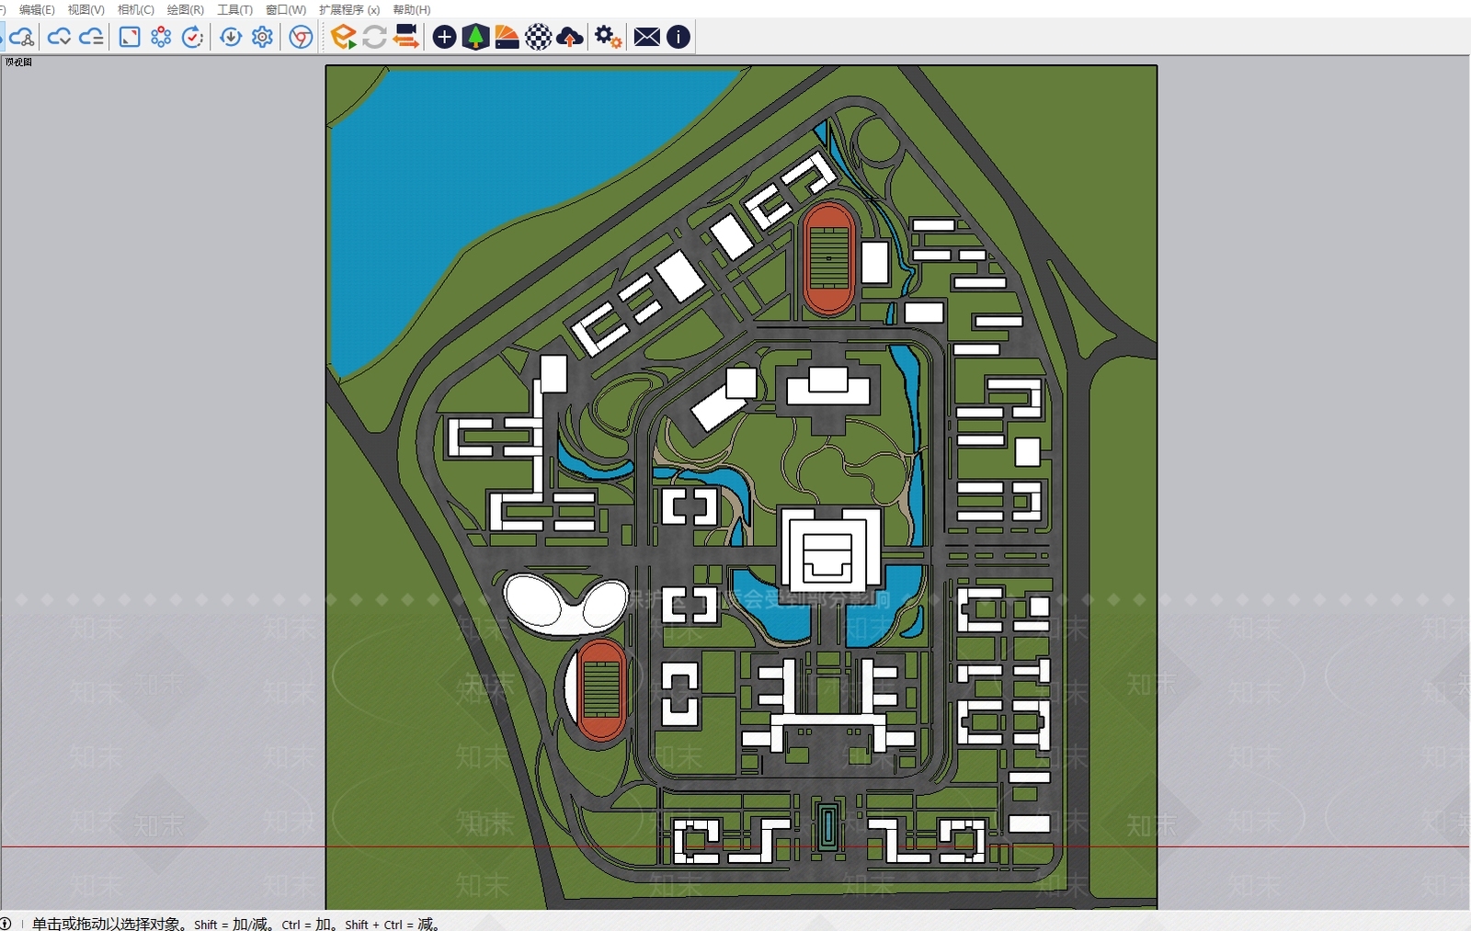Click the cloud upload arrow icon
Viewport: 1471px width, 931px height.
click(570, 37)
